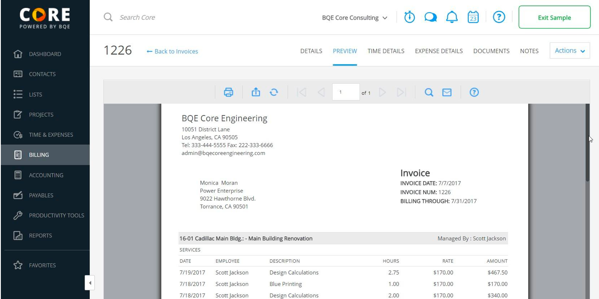Open the Expense Details tab
Viewport: 599px width, 299px height.
click(439, 51)
